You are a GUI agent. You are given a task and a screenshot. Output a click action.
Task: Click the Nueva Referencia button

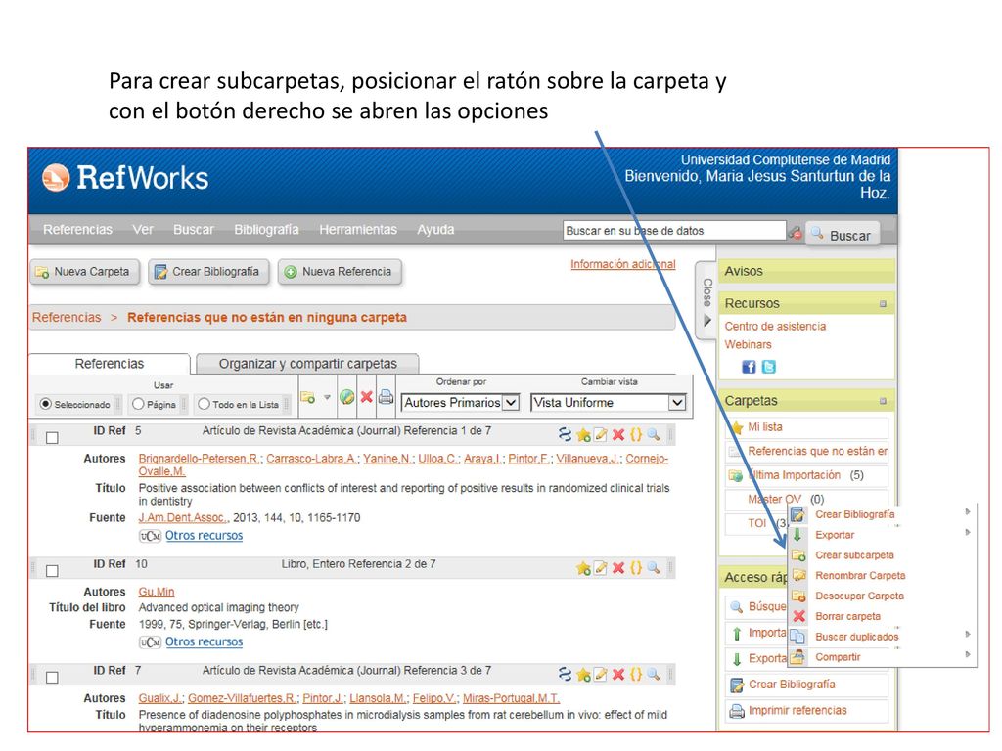(x=340, y=272)
